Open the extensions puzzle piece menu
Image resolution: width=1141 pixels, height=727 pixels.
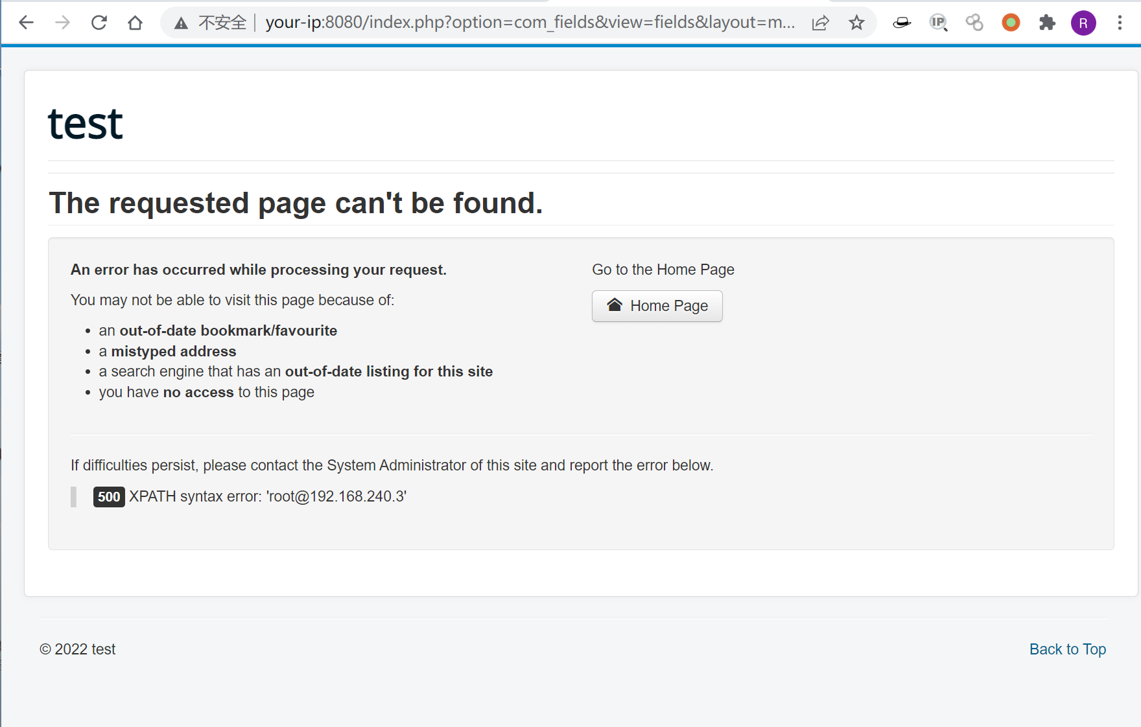click(1047, 23)
